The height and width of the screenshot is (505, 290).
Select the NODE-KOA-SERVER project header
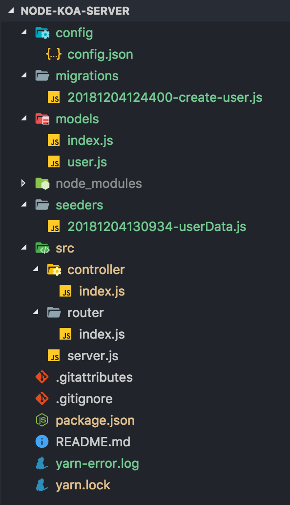75,11
